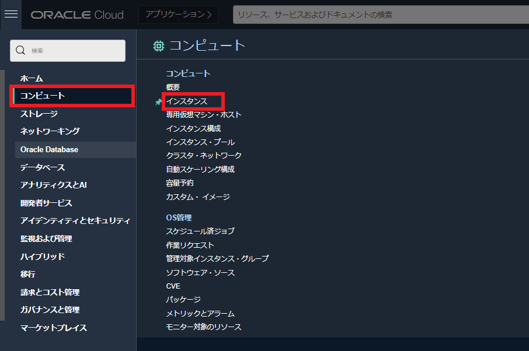The height and width of the screenshot is (351, 529).
Task: Click the Oracle Cloud logo
Action: 78,14
